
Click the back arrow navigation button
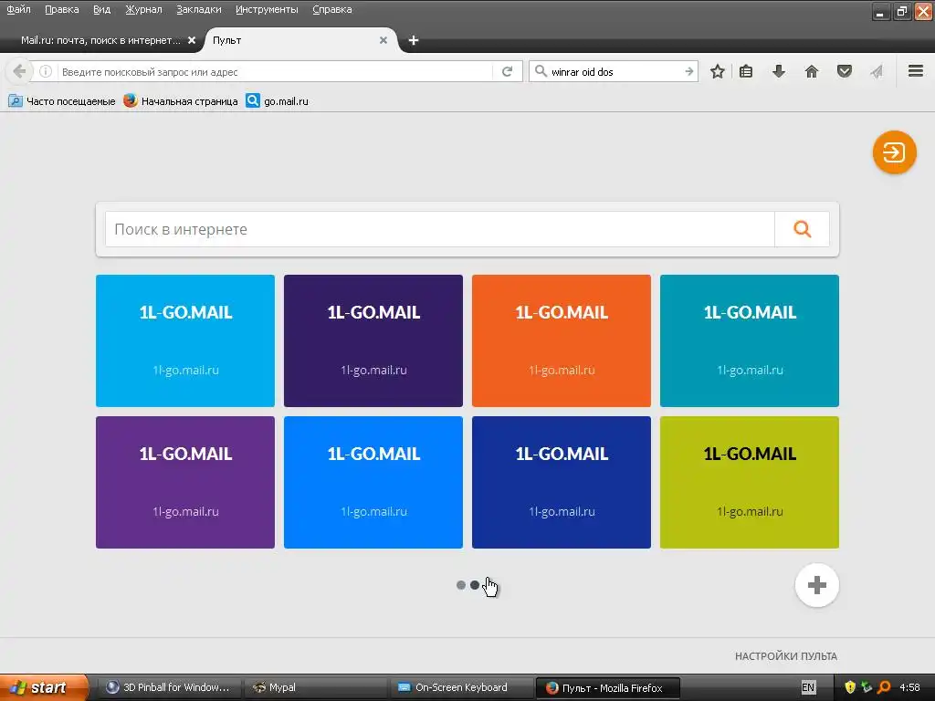(18, 71)
